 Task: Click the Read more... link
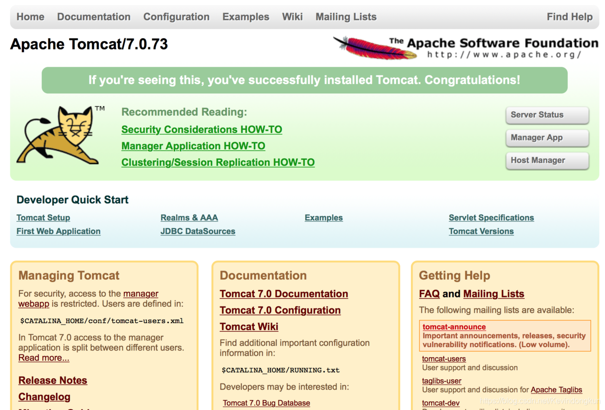(44, 358)
